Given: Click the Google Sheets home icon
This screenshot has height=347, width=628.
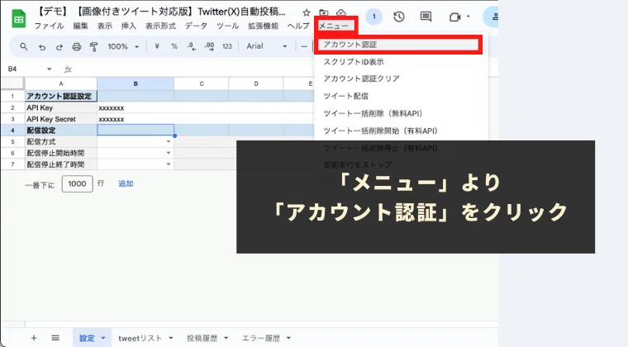Looking at the screenshot, I should pyautogui.click(x=19, y=19).
